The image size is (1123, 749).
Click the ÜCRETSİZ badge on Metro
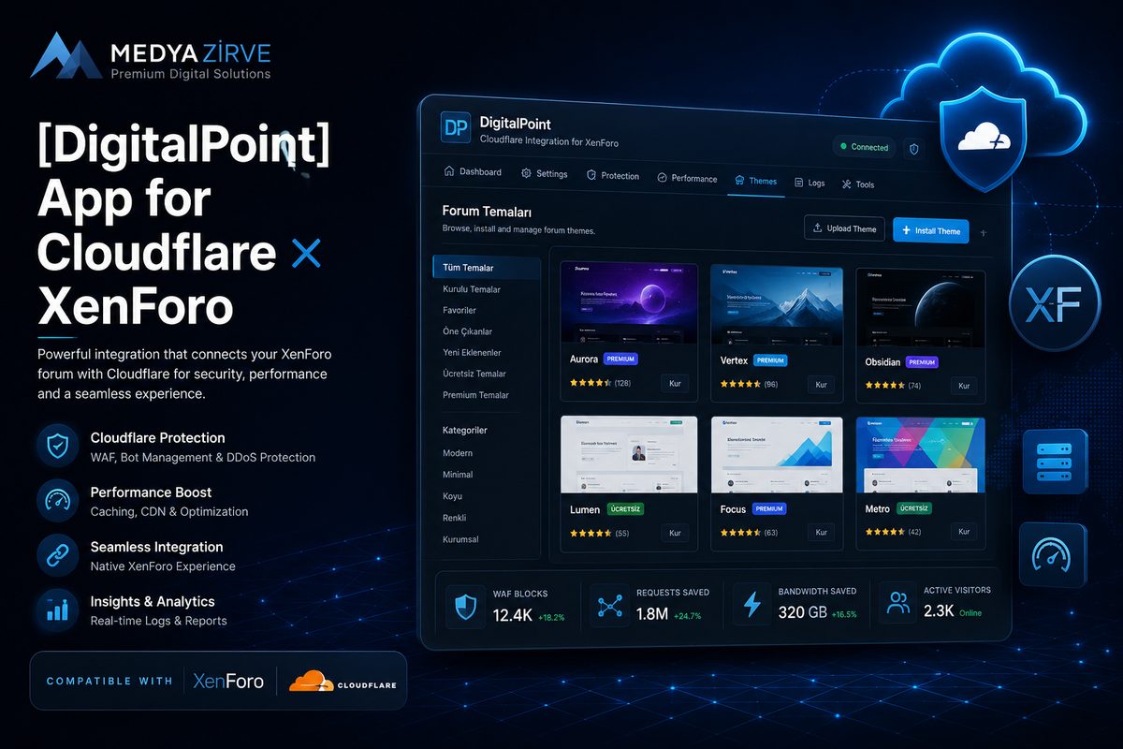coord(915,508)
